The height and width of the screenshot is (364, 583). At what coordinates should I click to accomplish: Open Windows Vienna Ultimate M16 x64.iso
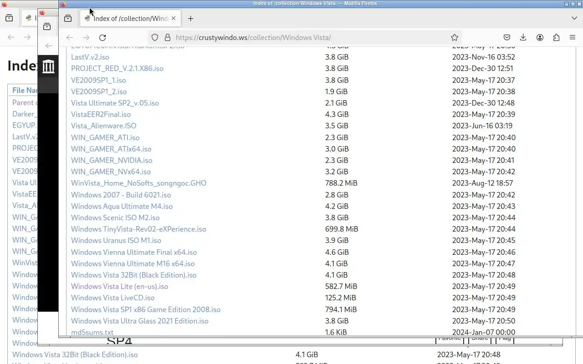click(133, 263)
